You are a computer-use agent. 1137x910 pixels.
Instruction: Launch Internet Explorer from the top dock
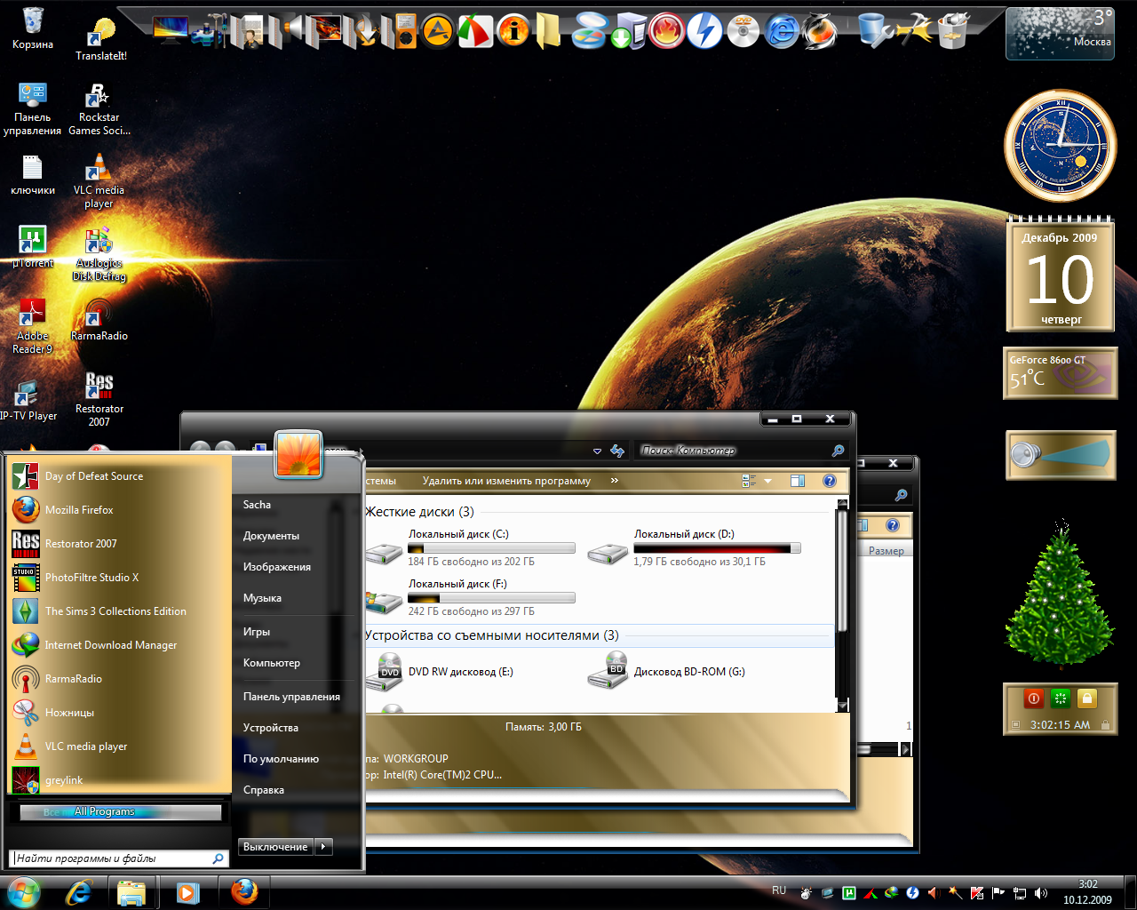[782, 32]
